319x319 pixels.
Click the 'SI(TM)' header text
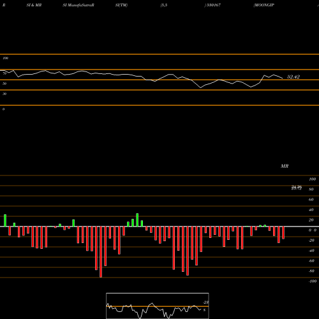point(121,5)
